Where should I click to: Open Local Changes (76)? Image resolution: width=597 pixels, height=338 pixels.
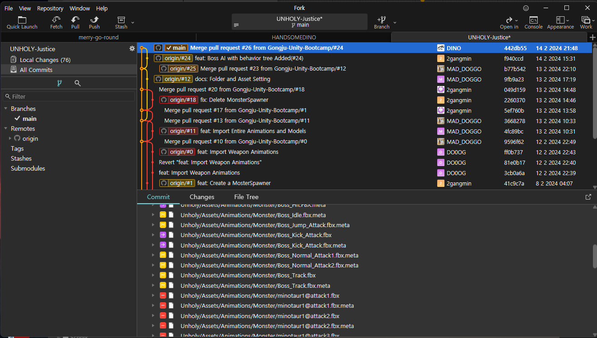point(69,60)
